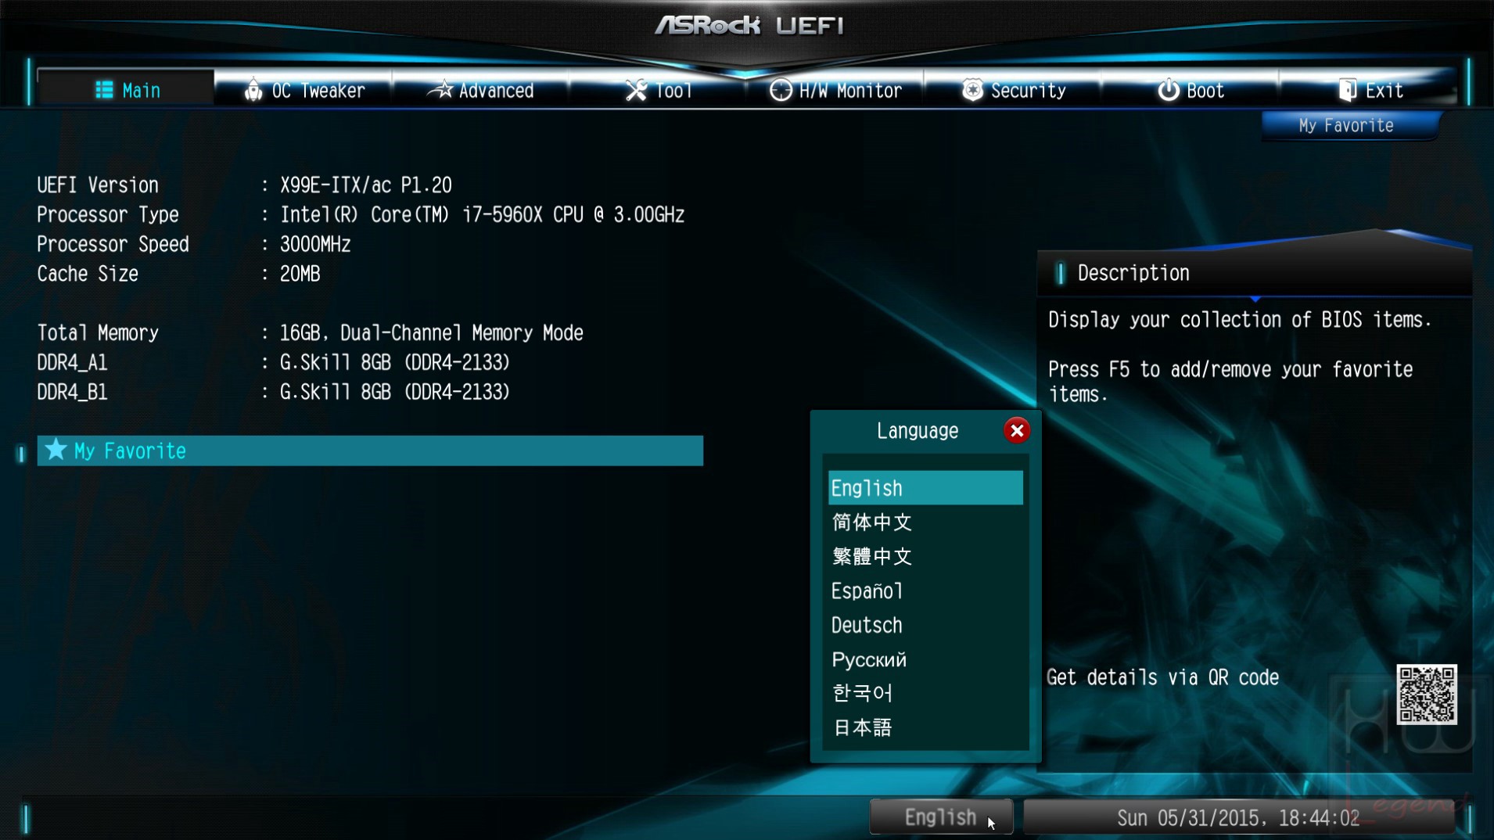Click the 'Get details via QR code' text

pos(1162,677)
